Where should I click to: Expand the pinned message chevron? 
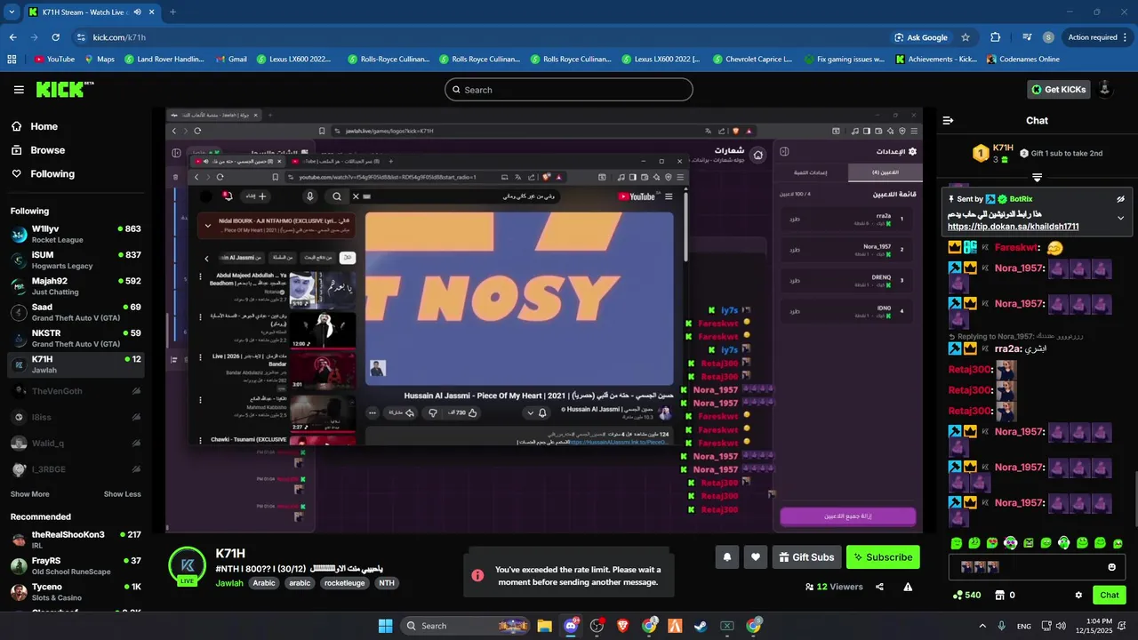1120,218
